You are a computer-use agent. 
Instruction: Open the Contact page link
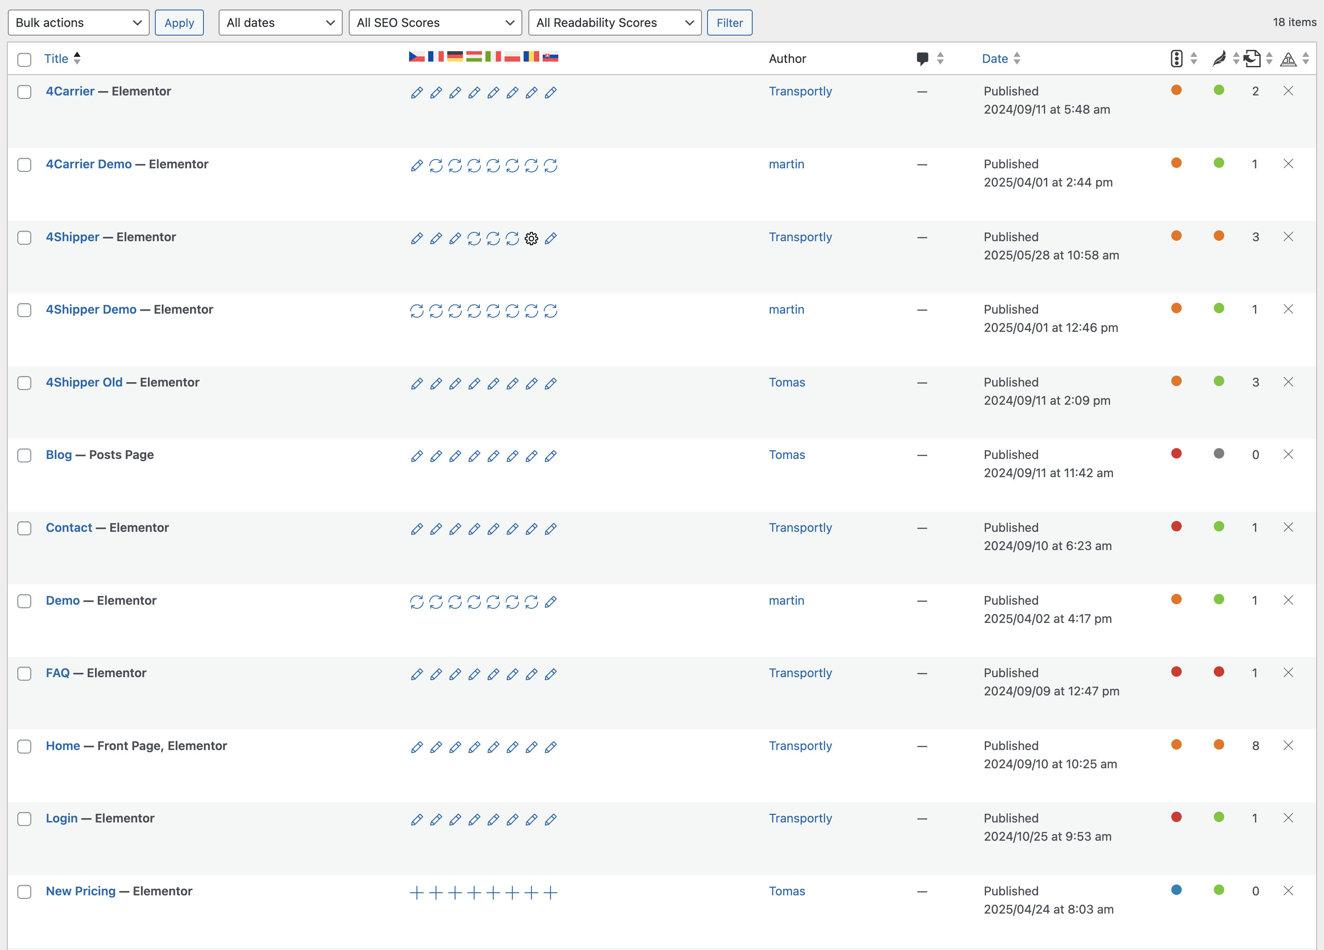tap(69, 527)
